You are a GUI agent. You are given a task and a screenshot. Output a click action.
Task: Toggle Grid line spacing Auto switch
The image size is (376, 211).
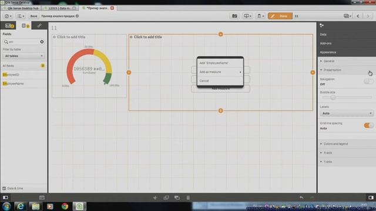pos(368,125)
